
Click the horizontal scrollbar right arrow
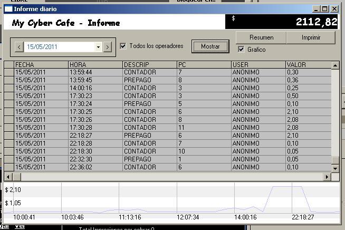pyautogui.click(x=327, y=177)
